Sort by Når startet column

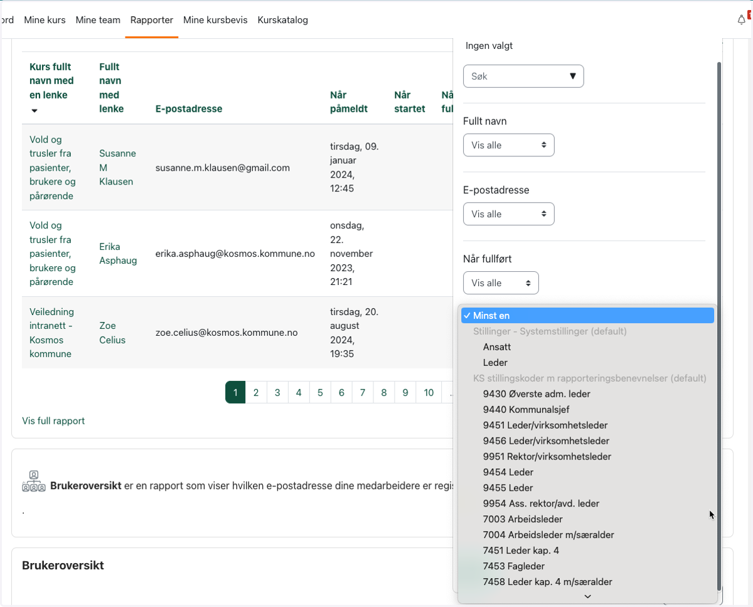[x=410, y=102]
